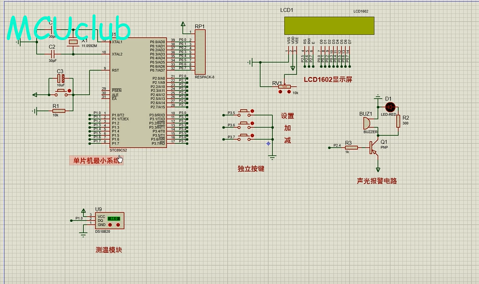The width and height of the screenshot is (479, 284).
Task: Click the 加 key label
Action: pos(287,128)
